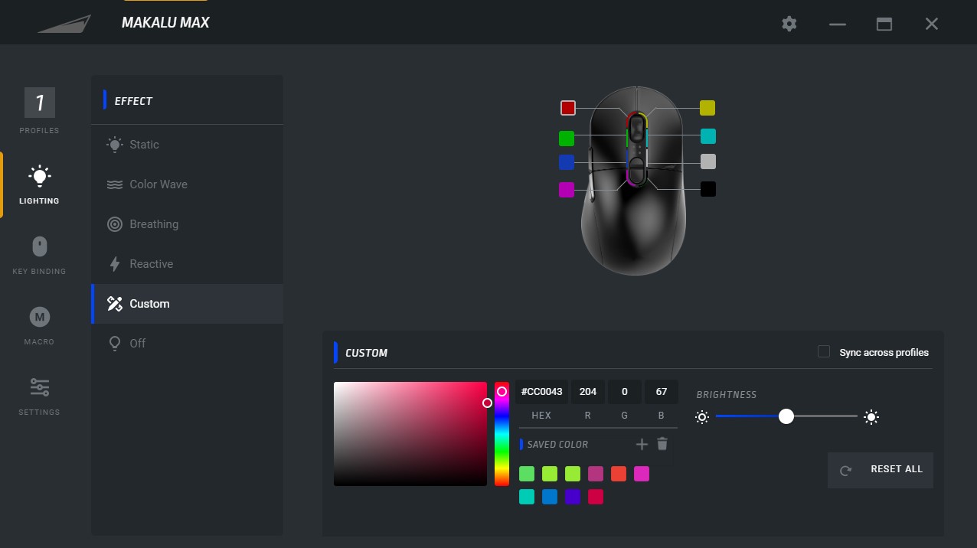Click the maximum brightness sun icon
The height and width of the screenshot is (548, 977).
click(871, 417)
